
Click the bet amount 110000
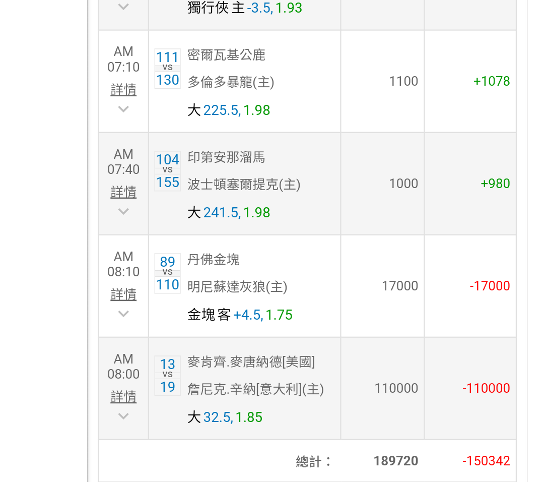tap(396, 388)
